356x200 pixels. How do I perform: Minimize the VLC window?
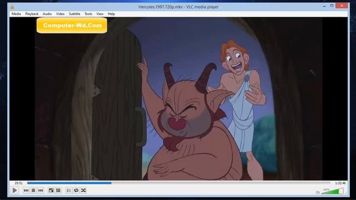pos(324,6)
